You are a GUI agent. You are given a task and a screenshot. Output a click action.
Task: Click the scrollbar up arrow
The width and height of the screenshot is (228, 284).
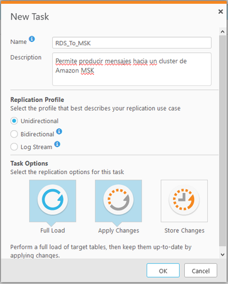(x=222, y=31)
